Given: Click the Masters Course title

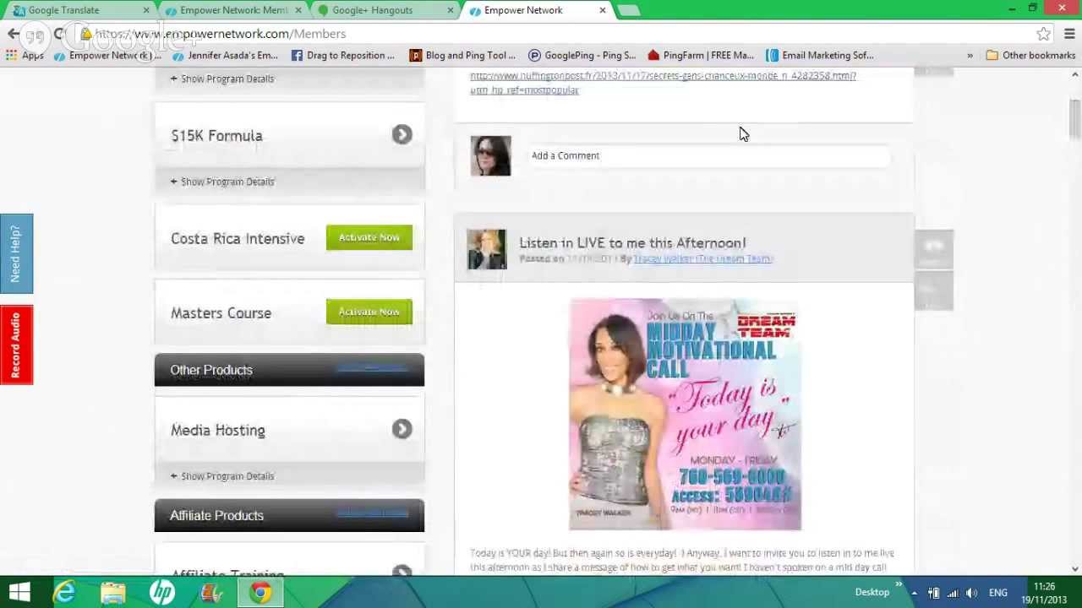Looking at the screenshot, I should (x=221, y=313).
